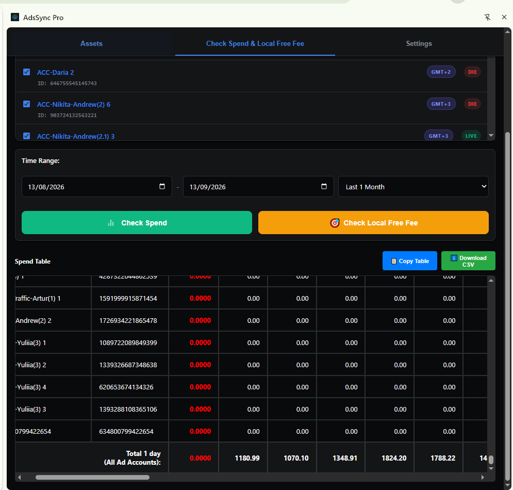Uncheck the ACC-Daria 2 account checkbox
The image size is (513, 490).
click(26, 72)
